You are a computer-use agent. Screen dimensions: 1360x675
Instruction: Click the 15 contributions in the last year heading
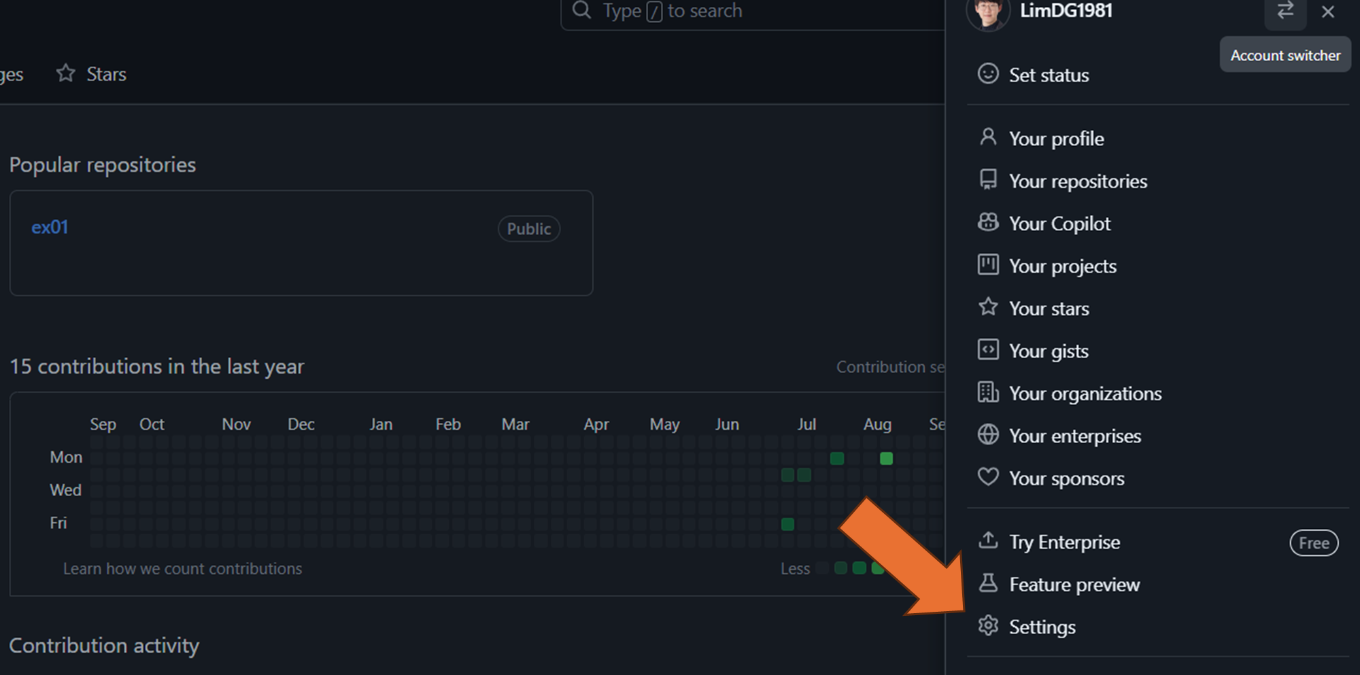click(156, 366)
